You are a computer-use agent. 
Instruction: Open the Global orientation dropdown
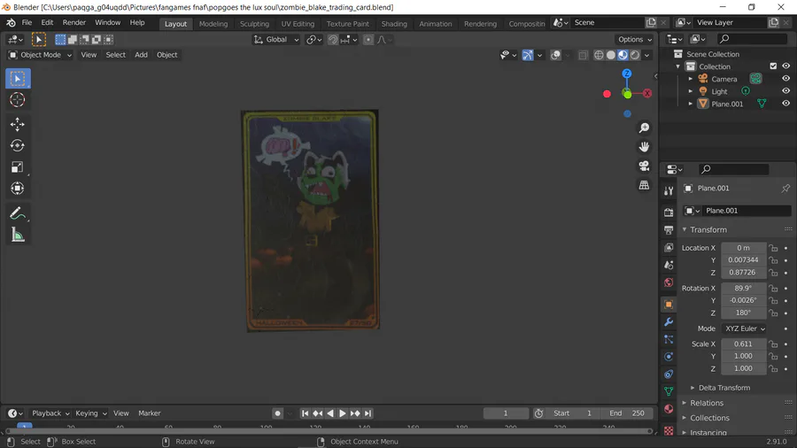click(x=276, y=40)
